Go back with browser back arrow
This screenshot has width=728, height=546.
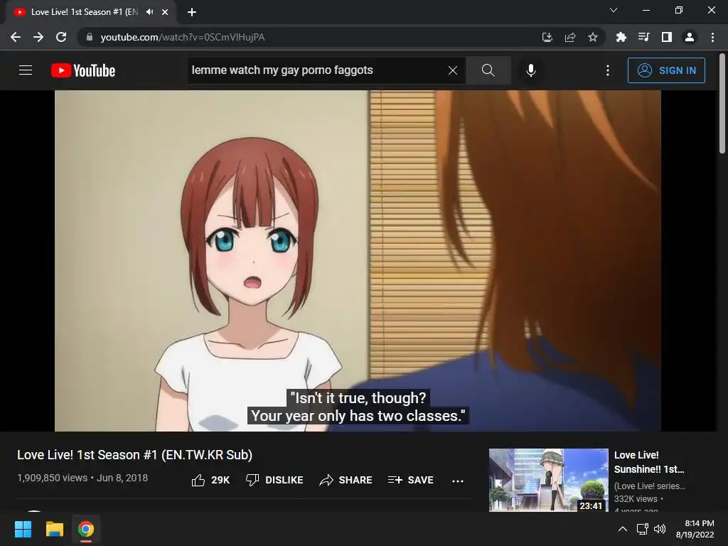point(16,37)
